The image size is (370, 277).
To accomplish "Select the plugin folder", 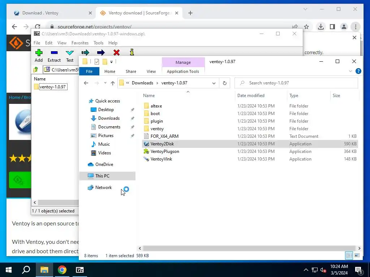I will click(250, 121).
